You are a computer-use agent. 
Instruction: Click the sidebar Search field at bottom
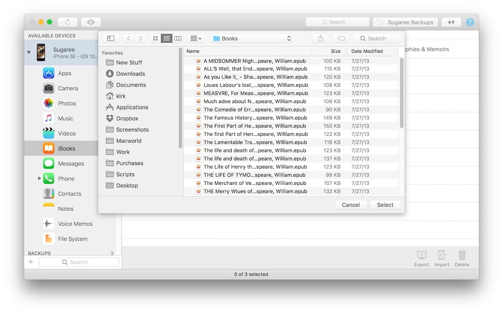79,262
